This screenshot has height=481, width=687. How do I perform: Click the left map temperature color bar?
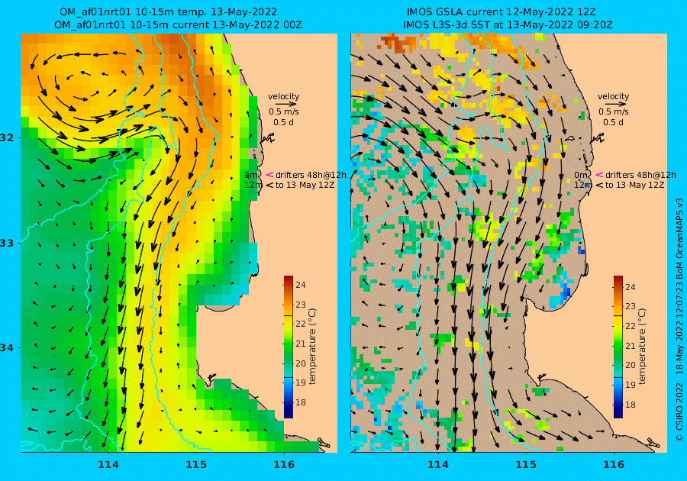[289, 347]
